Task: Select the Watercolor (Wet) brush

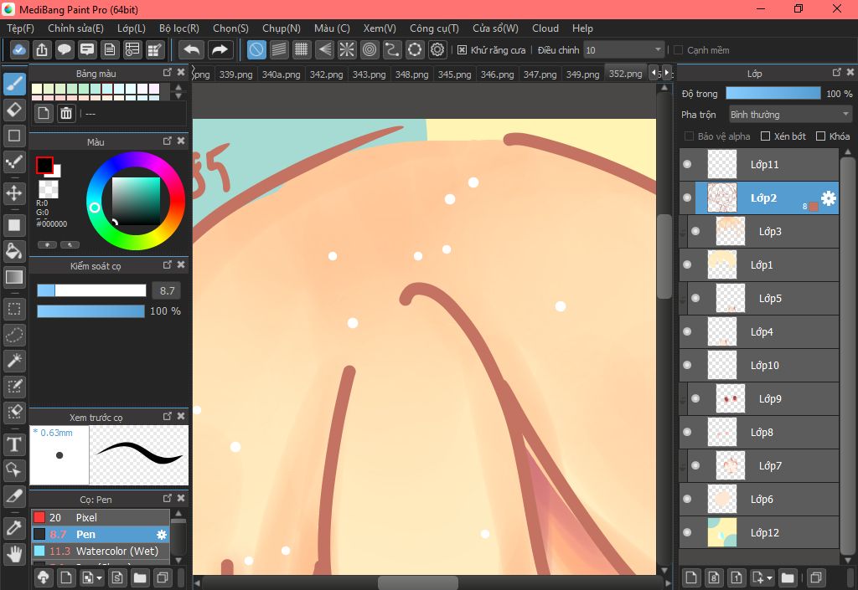Action: pyautogui.click(x=101, y=551)
